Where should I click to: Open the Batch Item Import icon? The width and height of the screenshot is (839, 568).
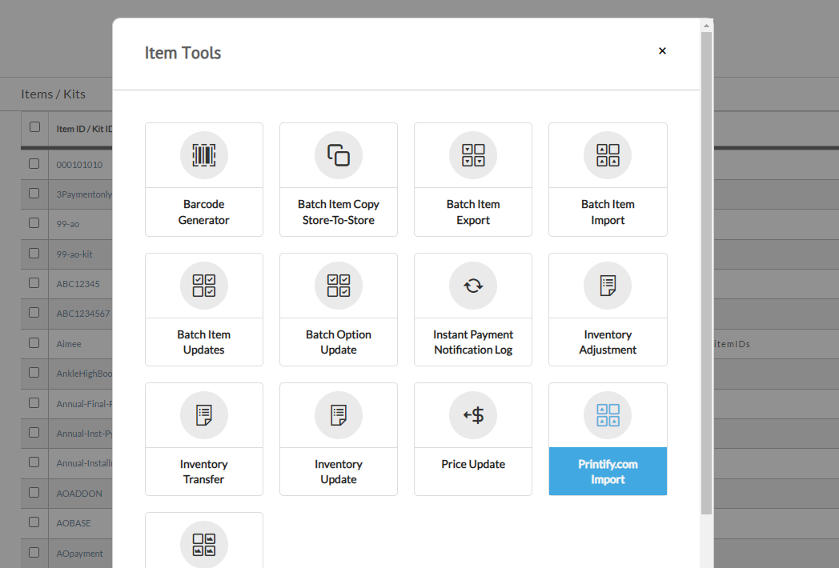608,155
